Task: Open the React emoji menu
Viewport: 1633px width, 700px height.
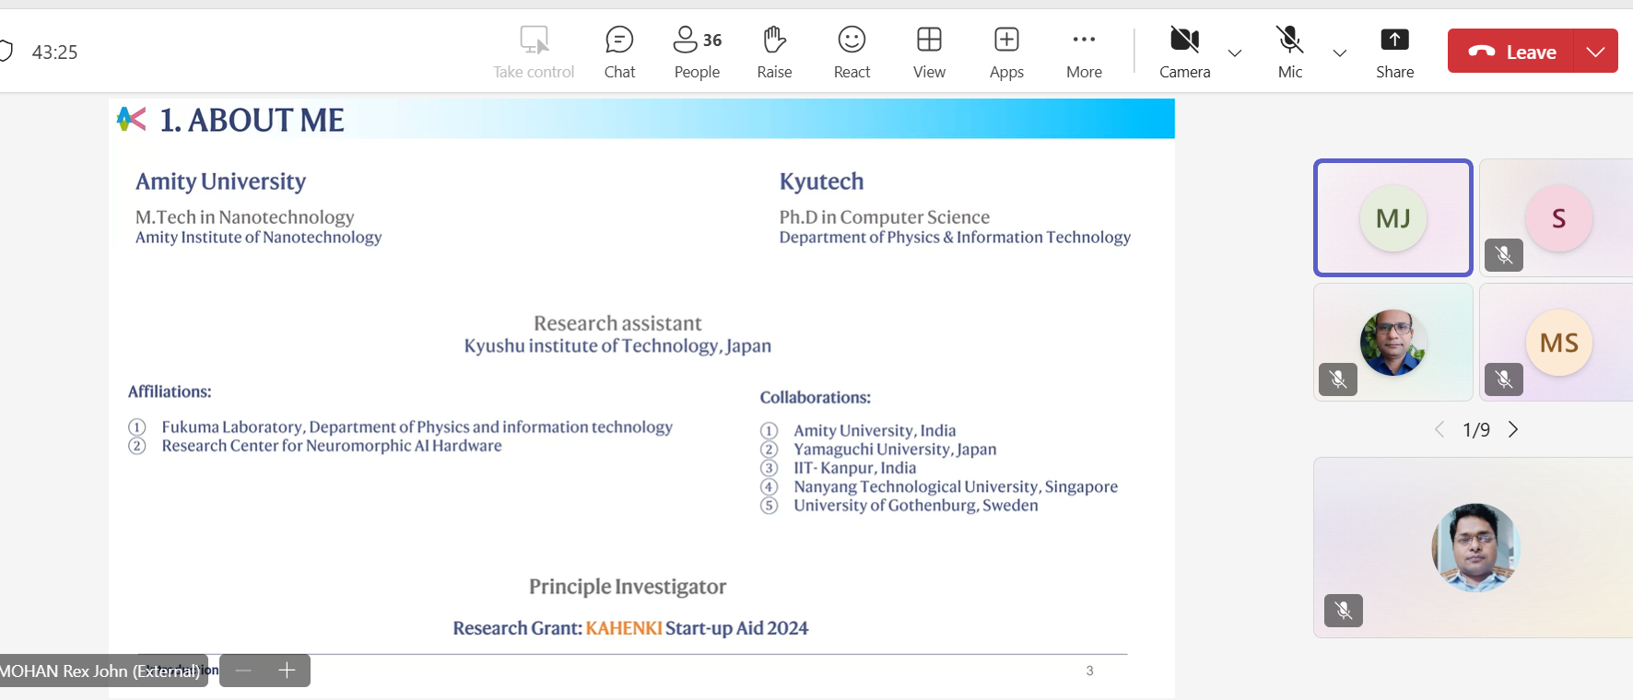Action: click(x=852, y=52)
